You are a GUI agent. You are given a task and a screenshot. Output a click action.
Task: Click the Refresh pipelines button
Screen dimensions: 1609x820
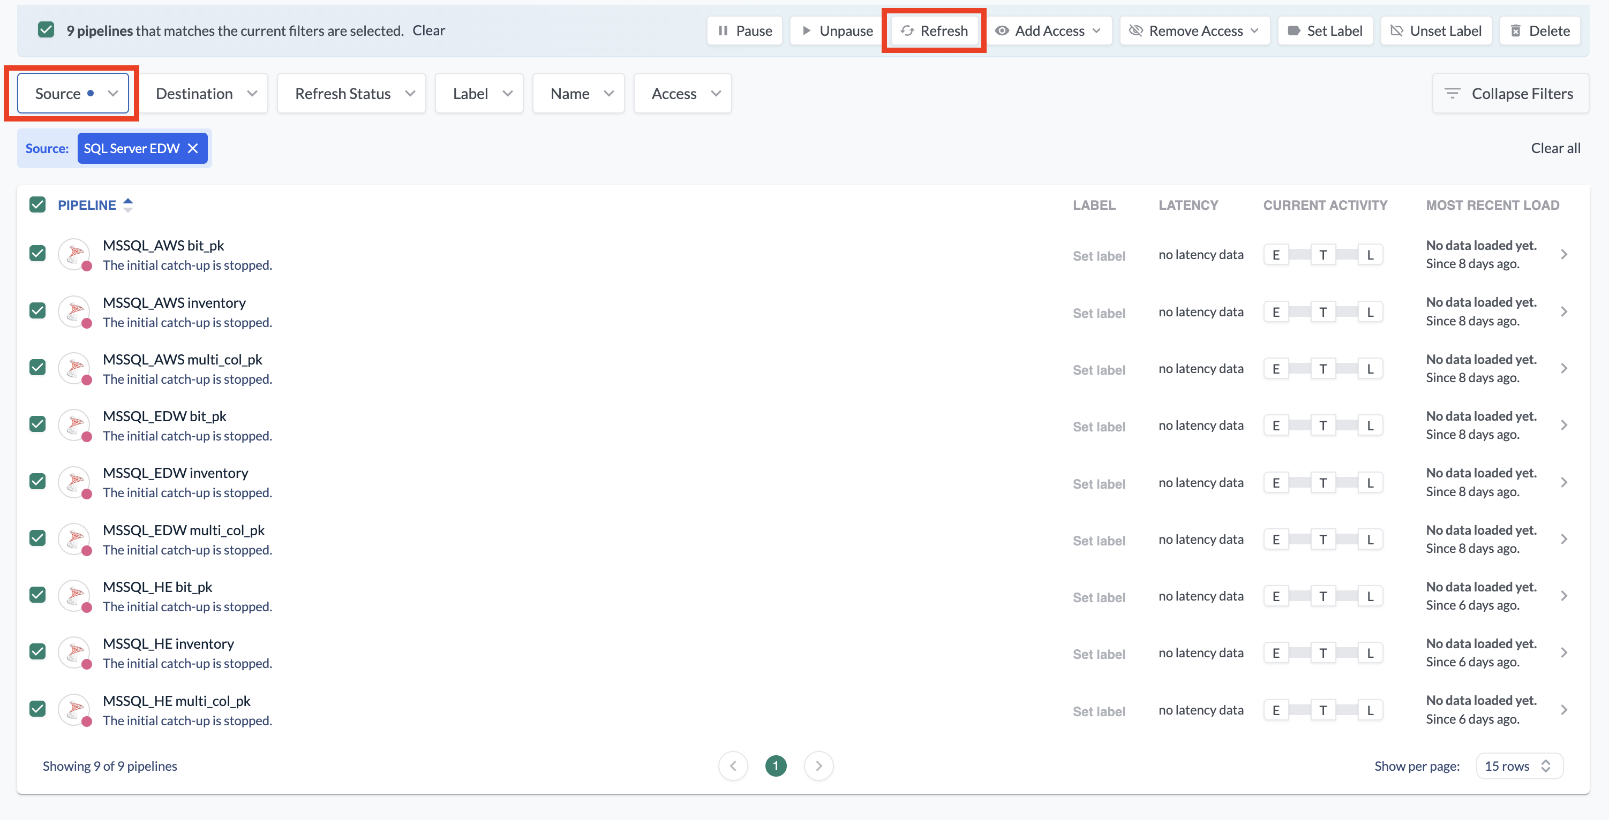(x=934, y=31)
